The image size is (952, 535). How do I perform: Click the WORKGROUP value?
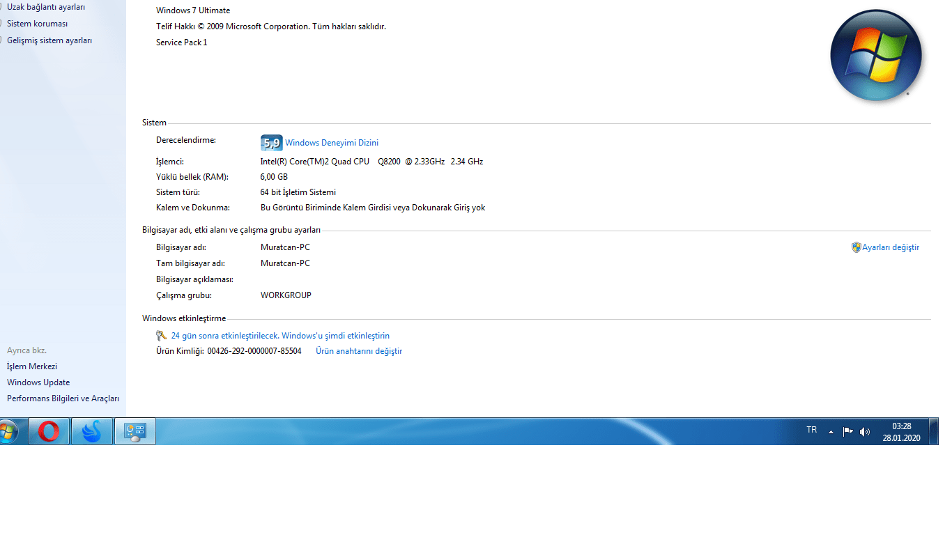tap(286, 295)
